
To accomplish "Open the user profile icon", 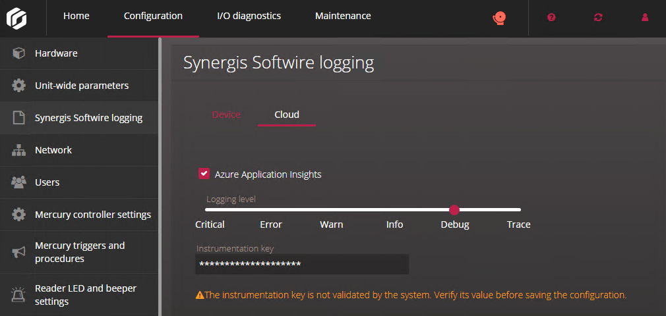I will [645, 17].
